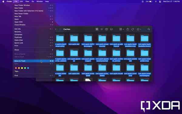Image resolution: width=182 pixels, height=114 pixels.
Task: Choose Quick Look from File menu
Action: 34,43
